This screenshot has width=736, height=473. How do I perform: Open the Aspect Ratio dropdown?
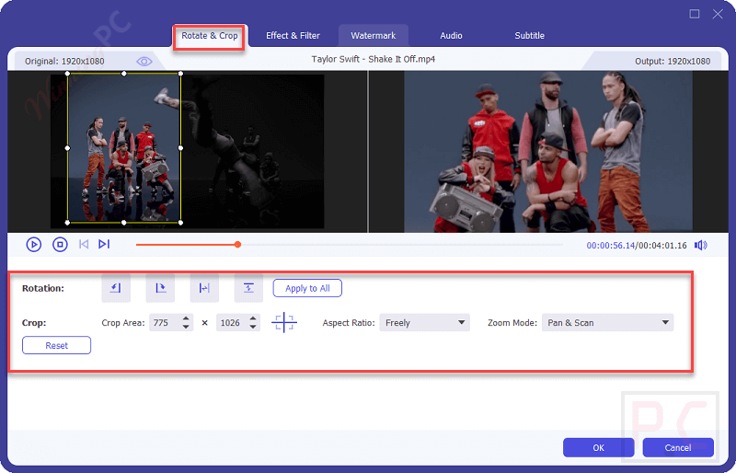tap(424, 323)
